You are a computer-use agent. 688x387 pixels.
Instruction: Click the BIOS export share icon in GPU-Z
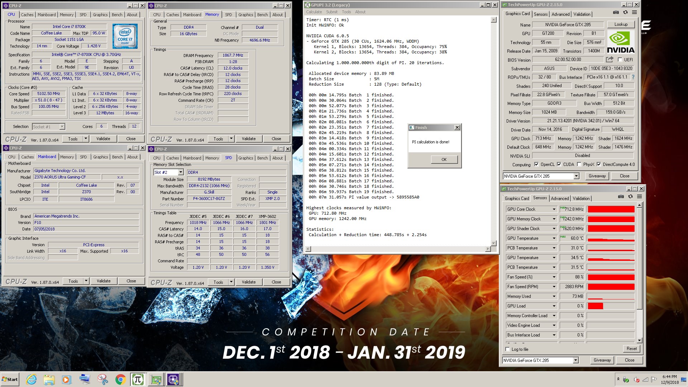(610, 59)
